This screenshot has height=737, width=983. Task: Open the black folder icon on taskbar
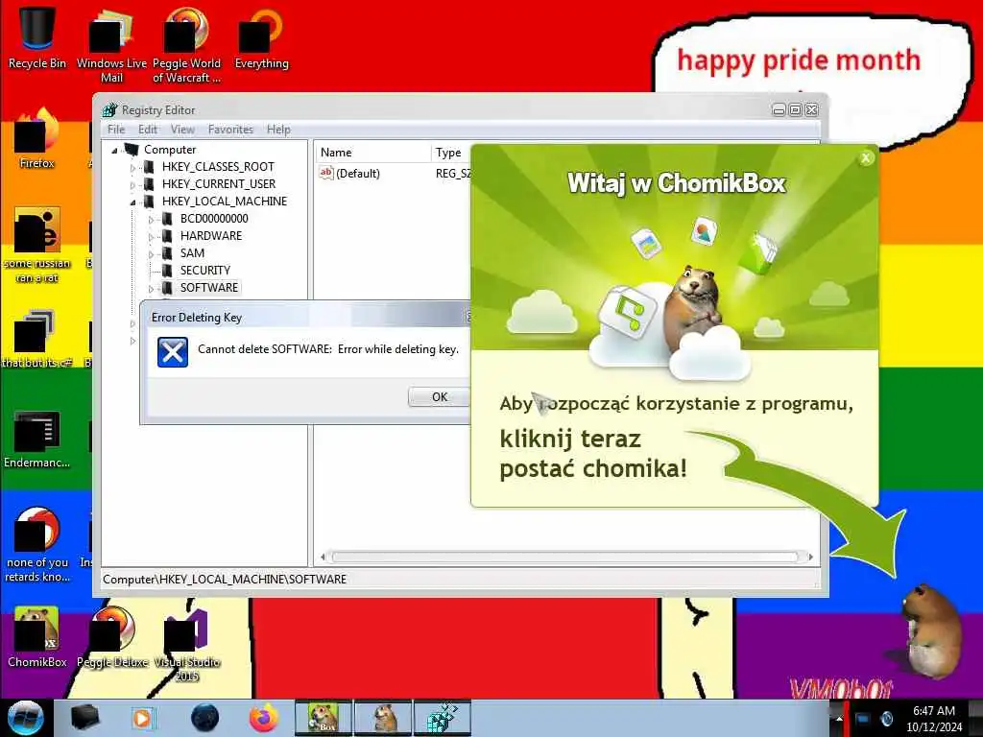84,718
